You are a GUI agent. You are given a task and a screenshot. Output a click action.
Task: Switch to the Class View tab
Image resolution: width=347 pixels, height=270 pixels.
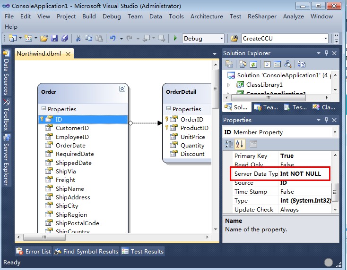(324, 107)
